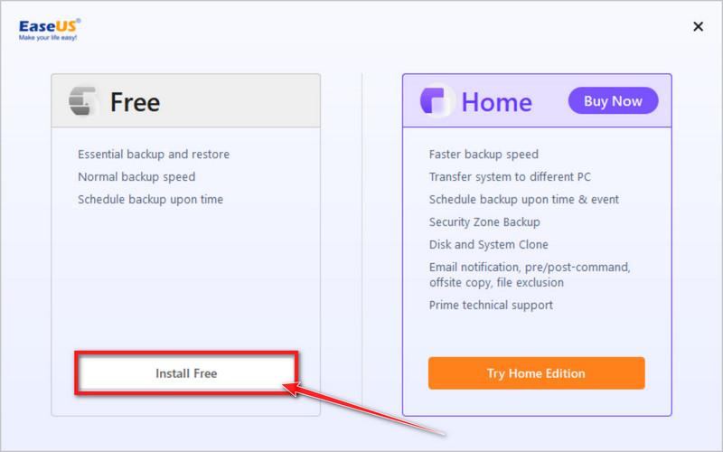Image resolution: width=723 pixels, height=452 pixels.
Task: Click the 'offsite copy, file exclusion' line
Action: [x=496, y=283]
